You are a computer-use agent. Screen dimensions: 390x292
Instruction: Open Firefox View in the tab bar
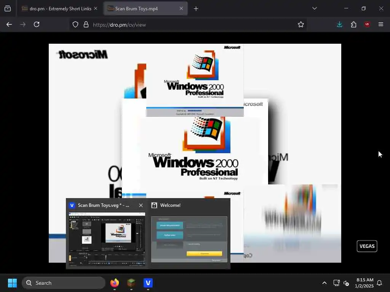pyautogui.click(x=8, y=9)
